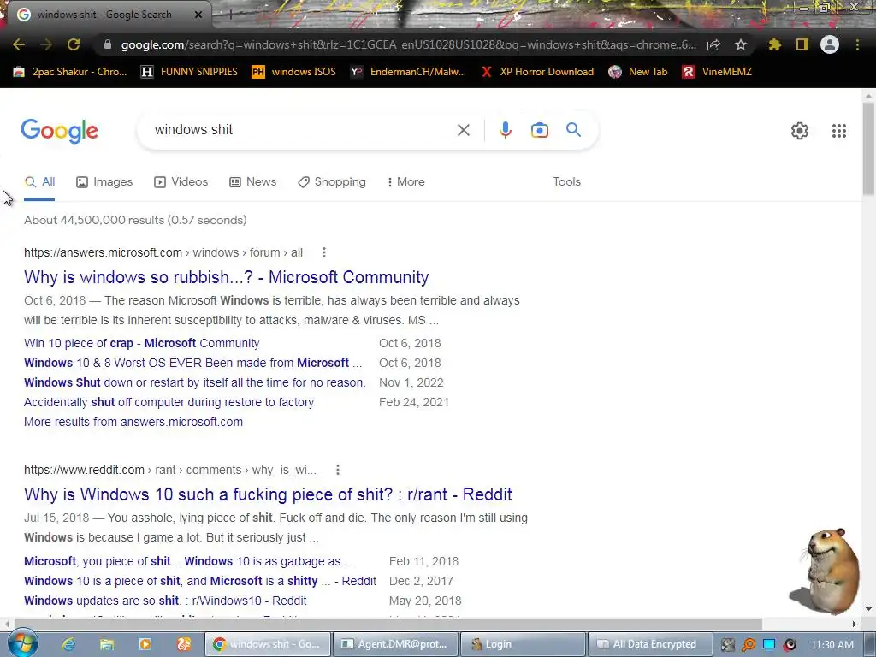Open the windows ISOS bookmark
The height and width of the screenshot is (657, 876).
click(294, 72)
